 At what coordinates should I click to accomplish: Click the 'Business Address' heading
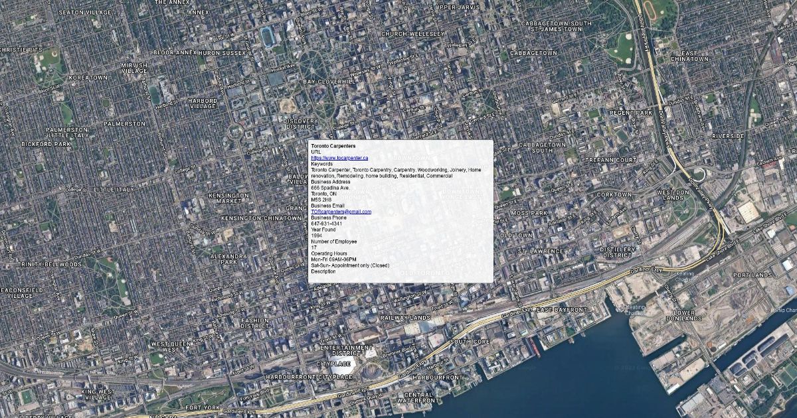pyautogui.click(x=330, y=182)
